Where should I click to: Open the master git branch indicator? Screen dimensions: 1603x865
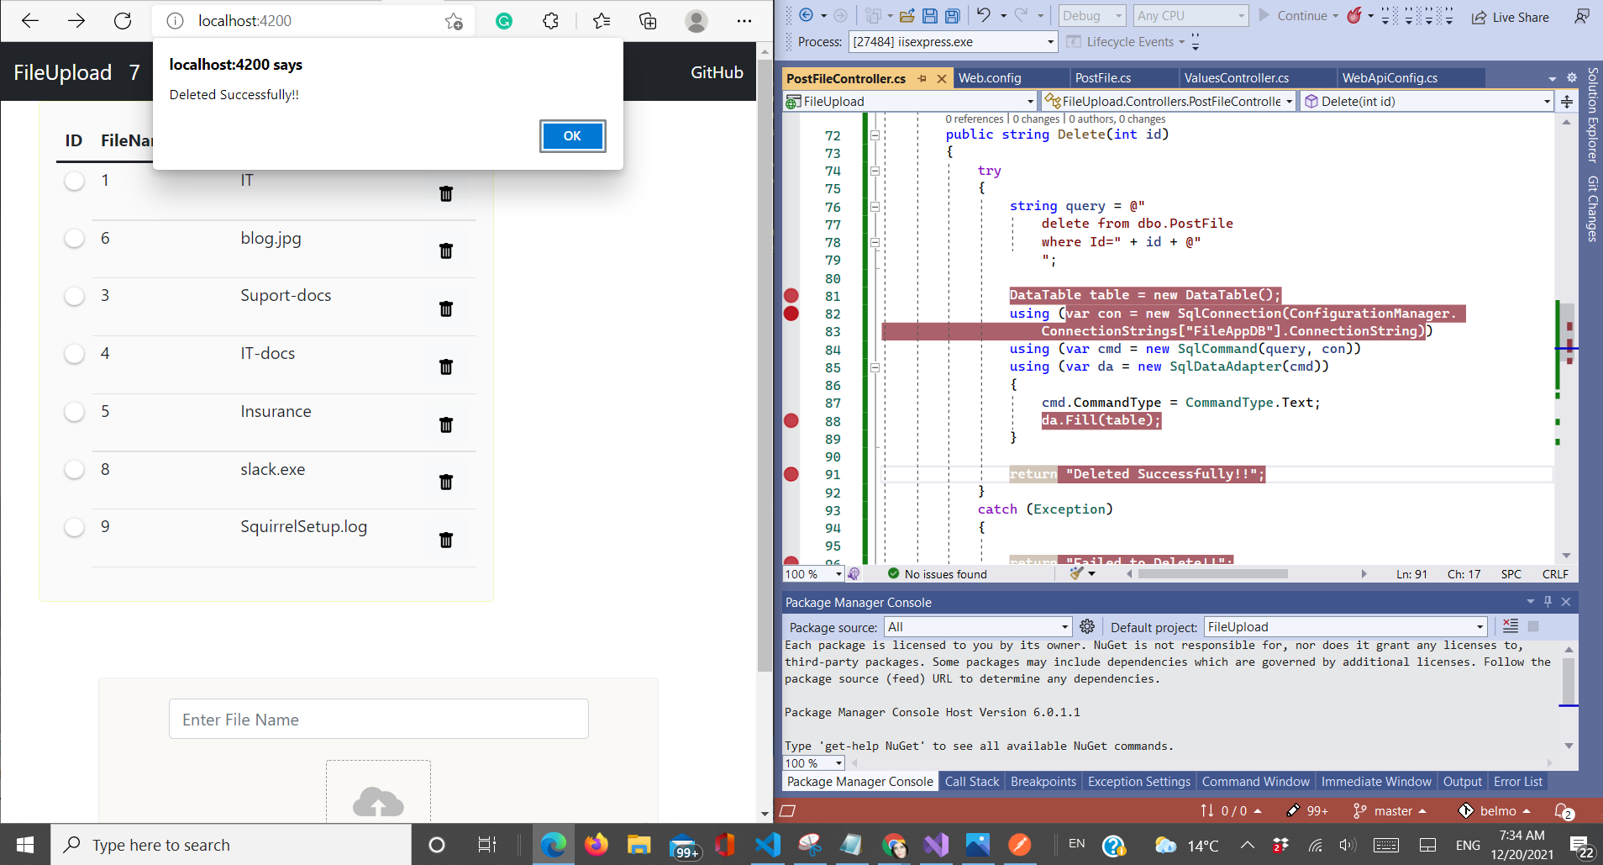pyautogui.click(x=1390, y=810)
